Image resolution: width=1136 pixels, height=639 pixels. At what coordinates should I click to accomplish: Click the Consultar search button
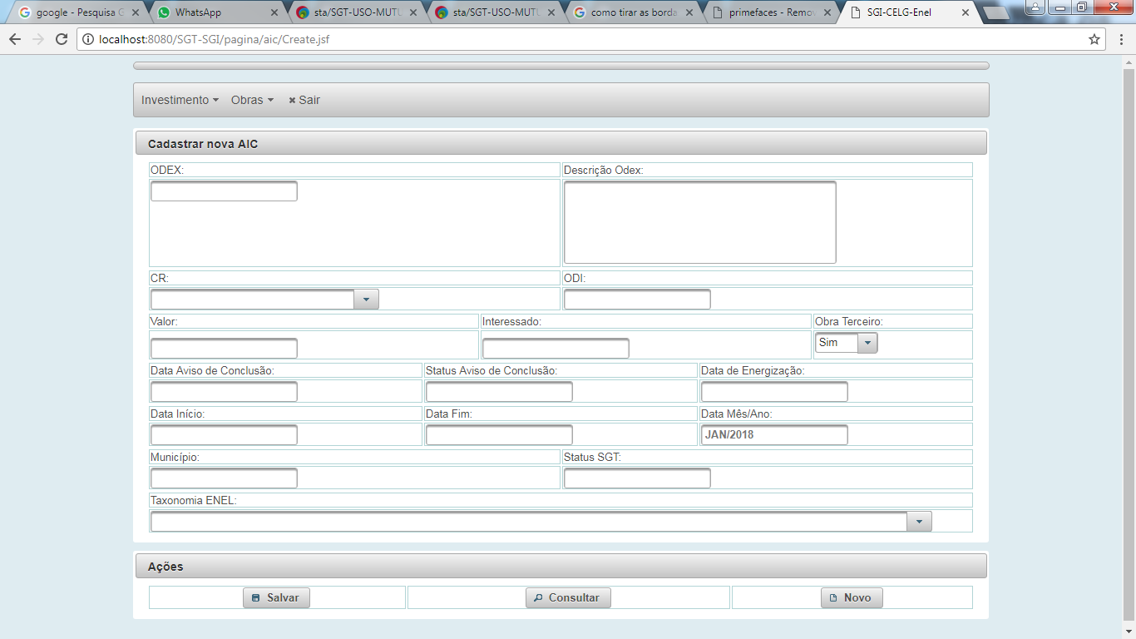(568, 597)
